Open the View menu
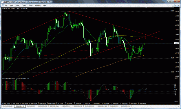Screen dimensions: 181x109 click(x=11, y=5)
